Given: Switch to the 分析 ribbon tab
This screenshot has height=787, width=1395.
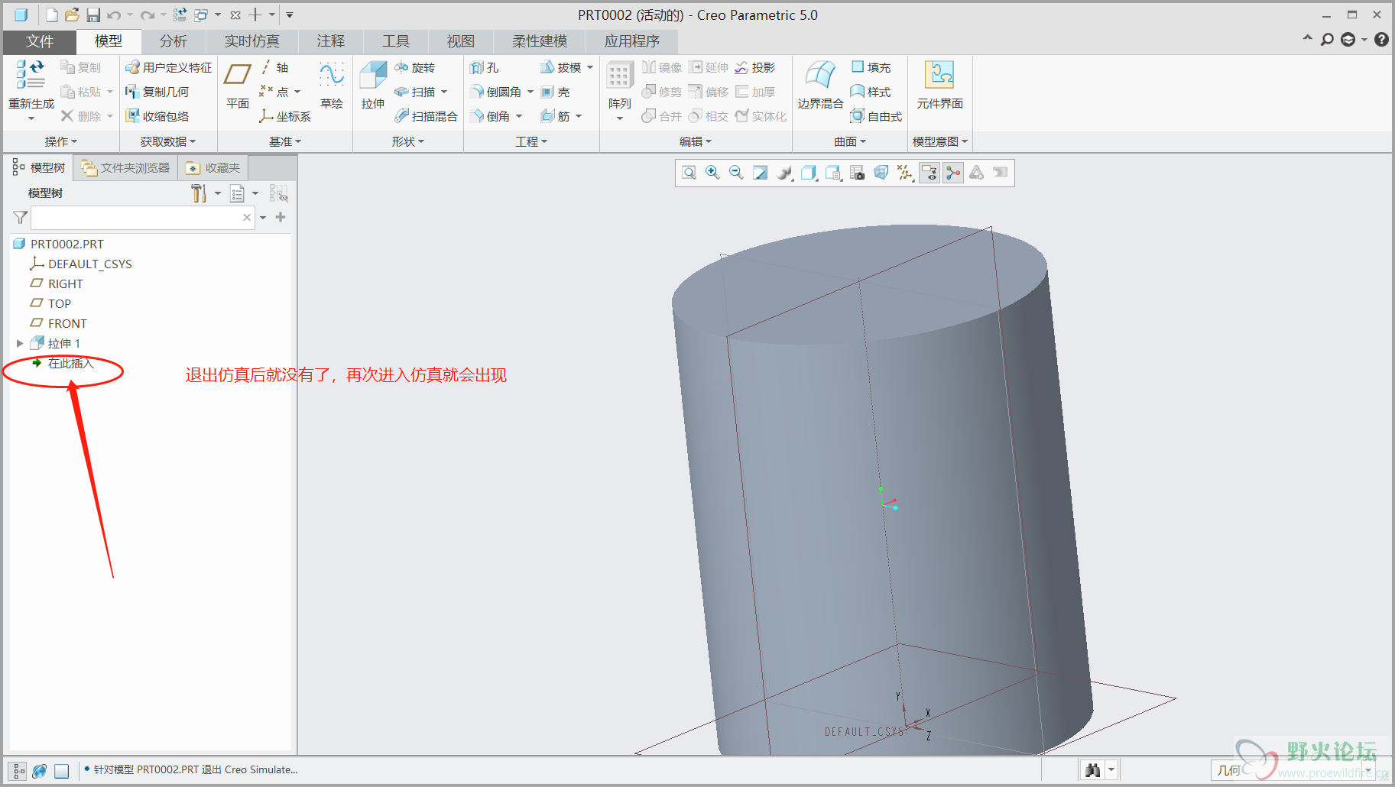Looking at the screenshot, I should 173,41.
